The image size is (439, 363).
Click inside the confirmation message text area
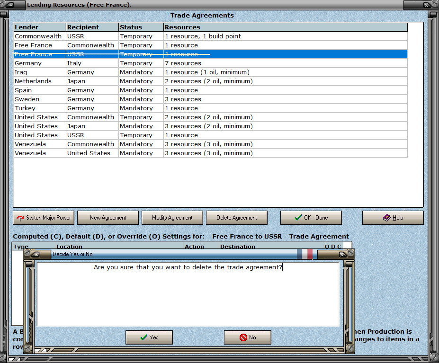click(188, 294)
